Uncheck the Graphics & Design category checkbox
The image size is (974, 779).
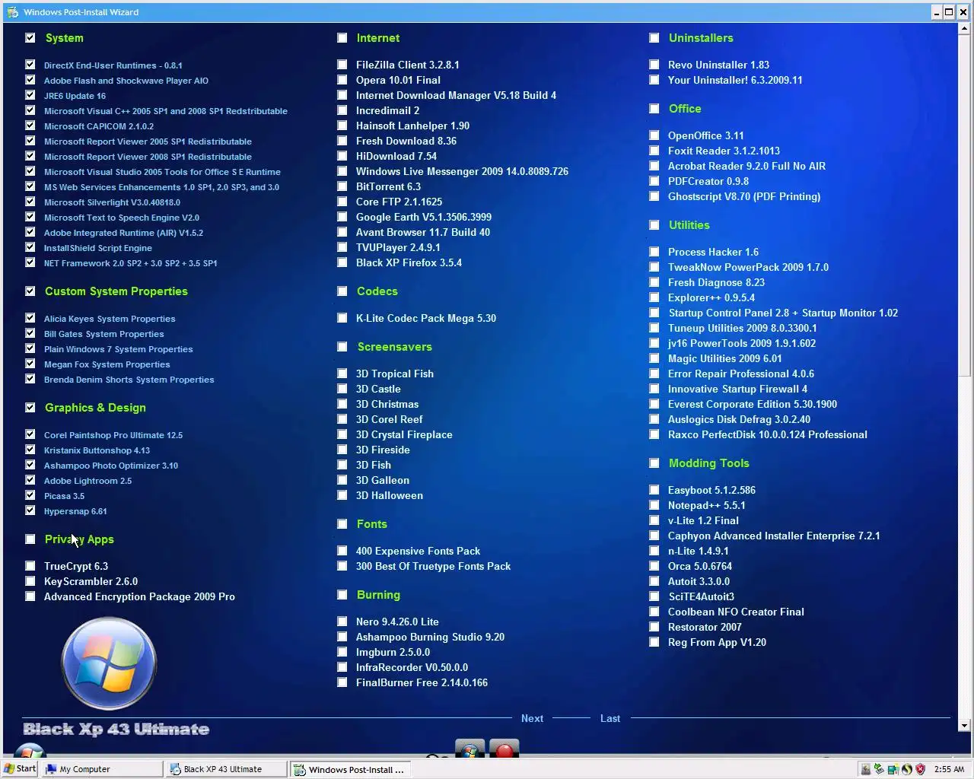30,408
